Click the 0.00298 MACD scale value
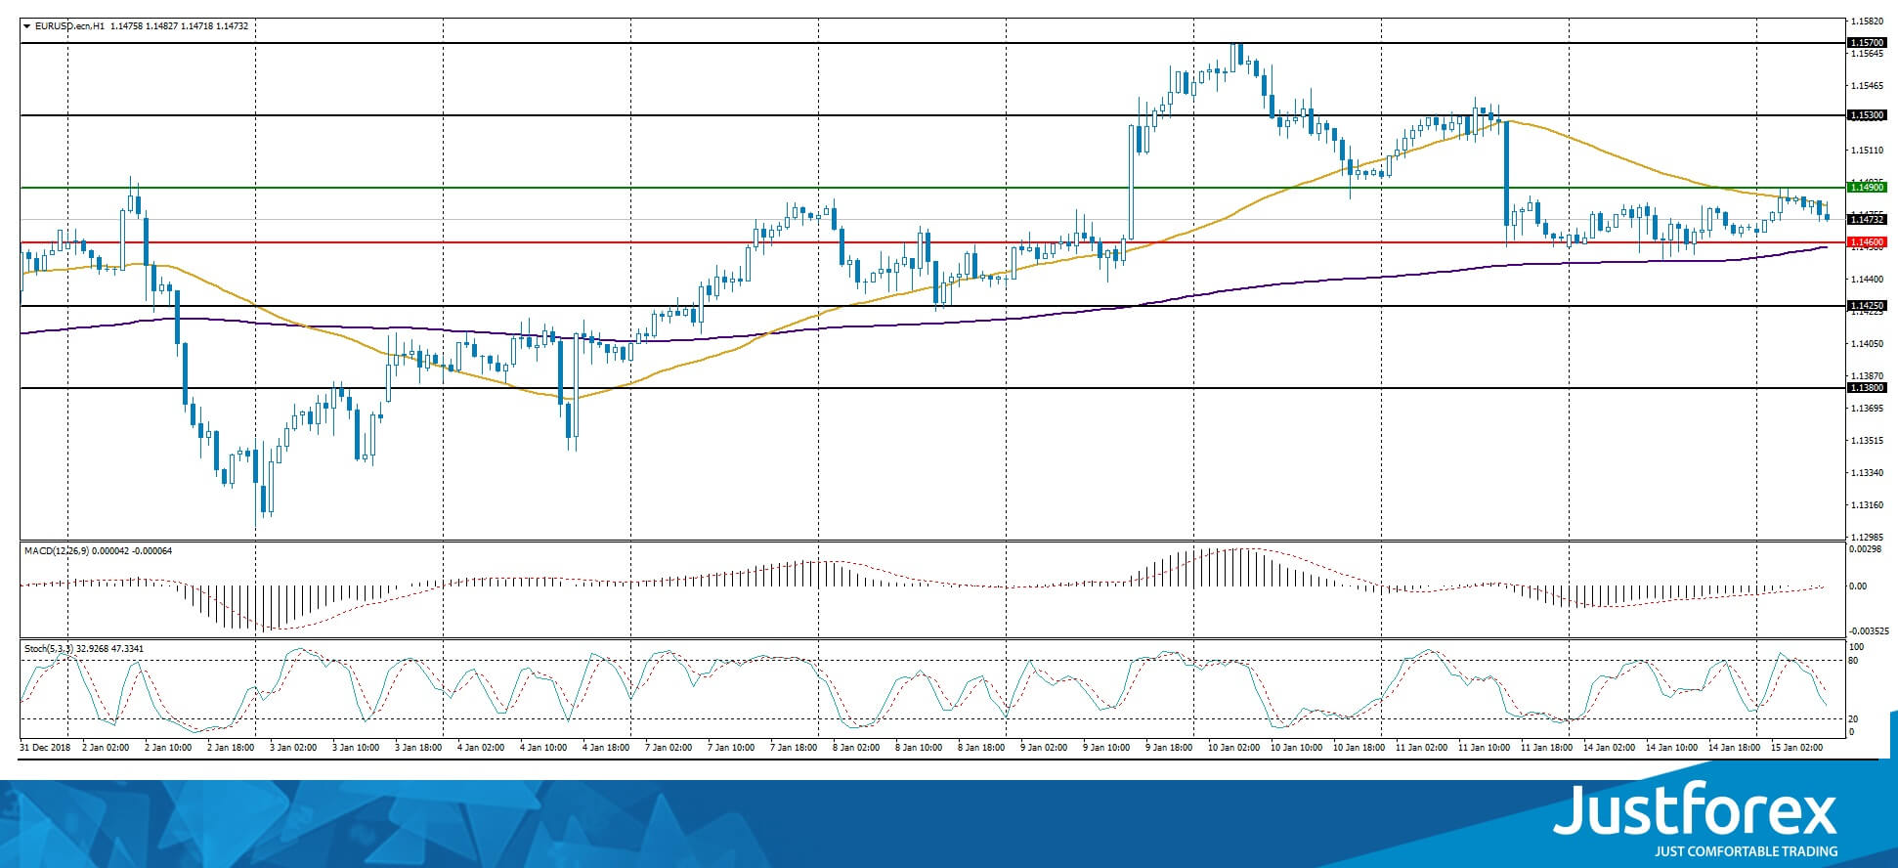1898x868 pixels. [x=1865, y=550]
